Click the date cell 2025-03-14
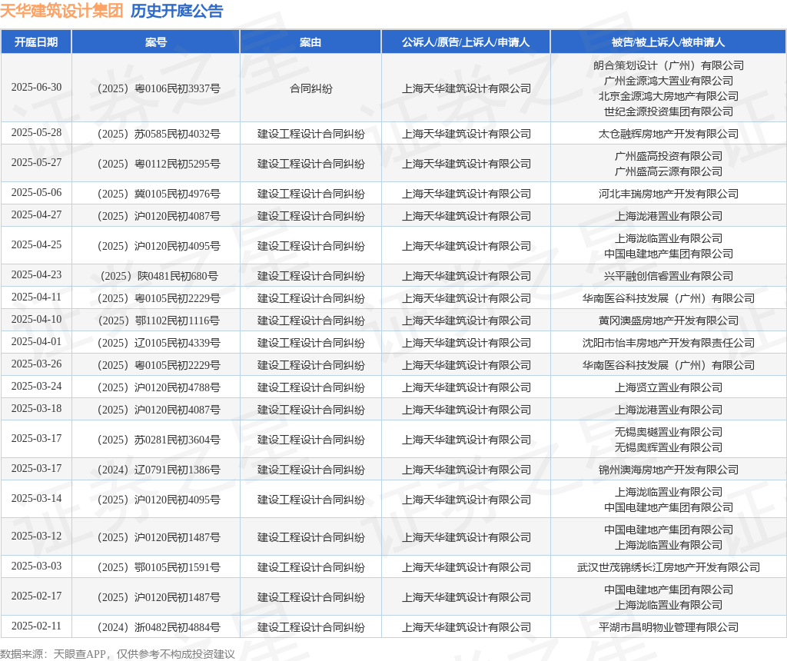787x661 pixels. click(36, 498)
